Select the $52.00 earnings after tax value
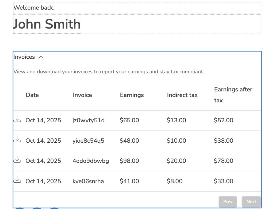 click(x=223, y=120)
